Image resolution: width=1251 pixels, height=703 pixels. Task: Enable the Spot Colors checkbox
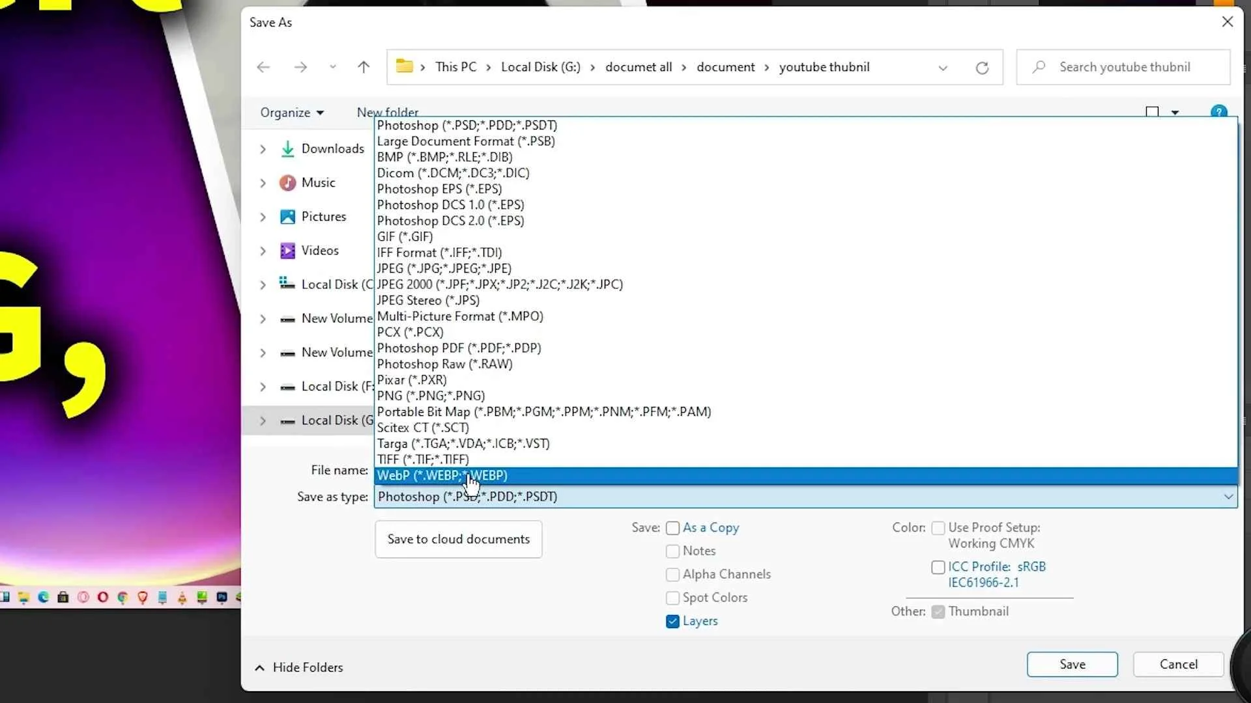[x=672, y=598]
